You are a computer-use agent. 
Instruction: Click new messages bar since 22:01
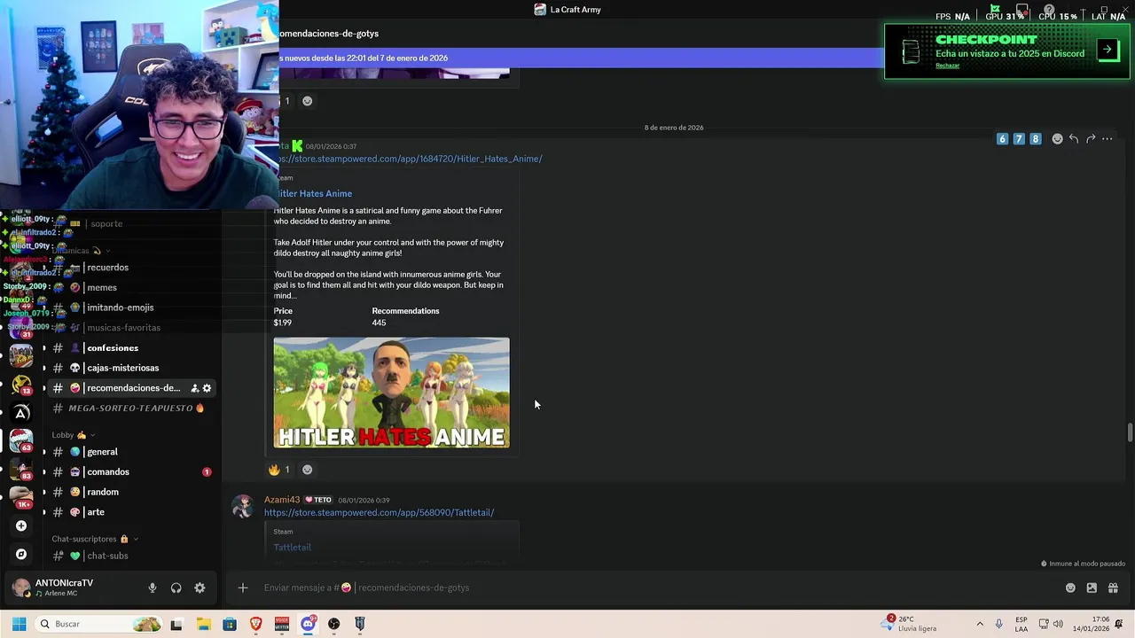point(582,58)
